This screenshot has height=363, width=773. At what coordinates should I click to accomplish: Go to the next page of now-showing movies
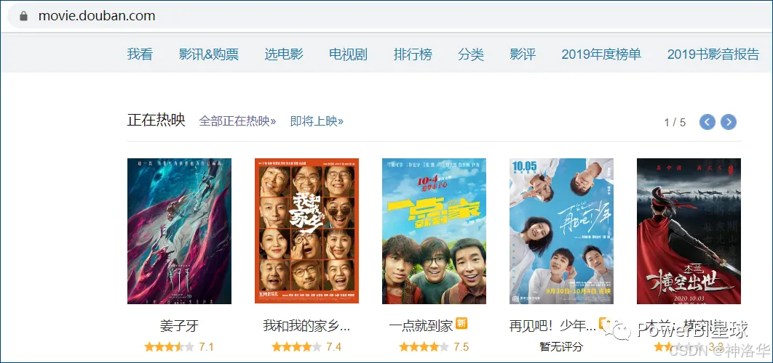pyautogui.click(x=729, y=122)
